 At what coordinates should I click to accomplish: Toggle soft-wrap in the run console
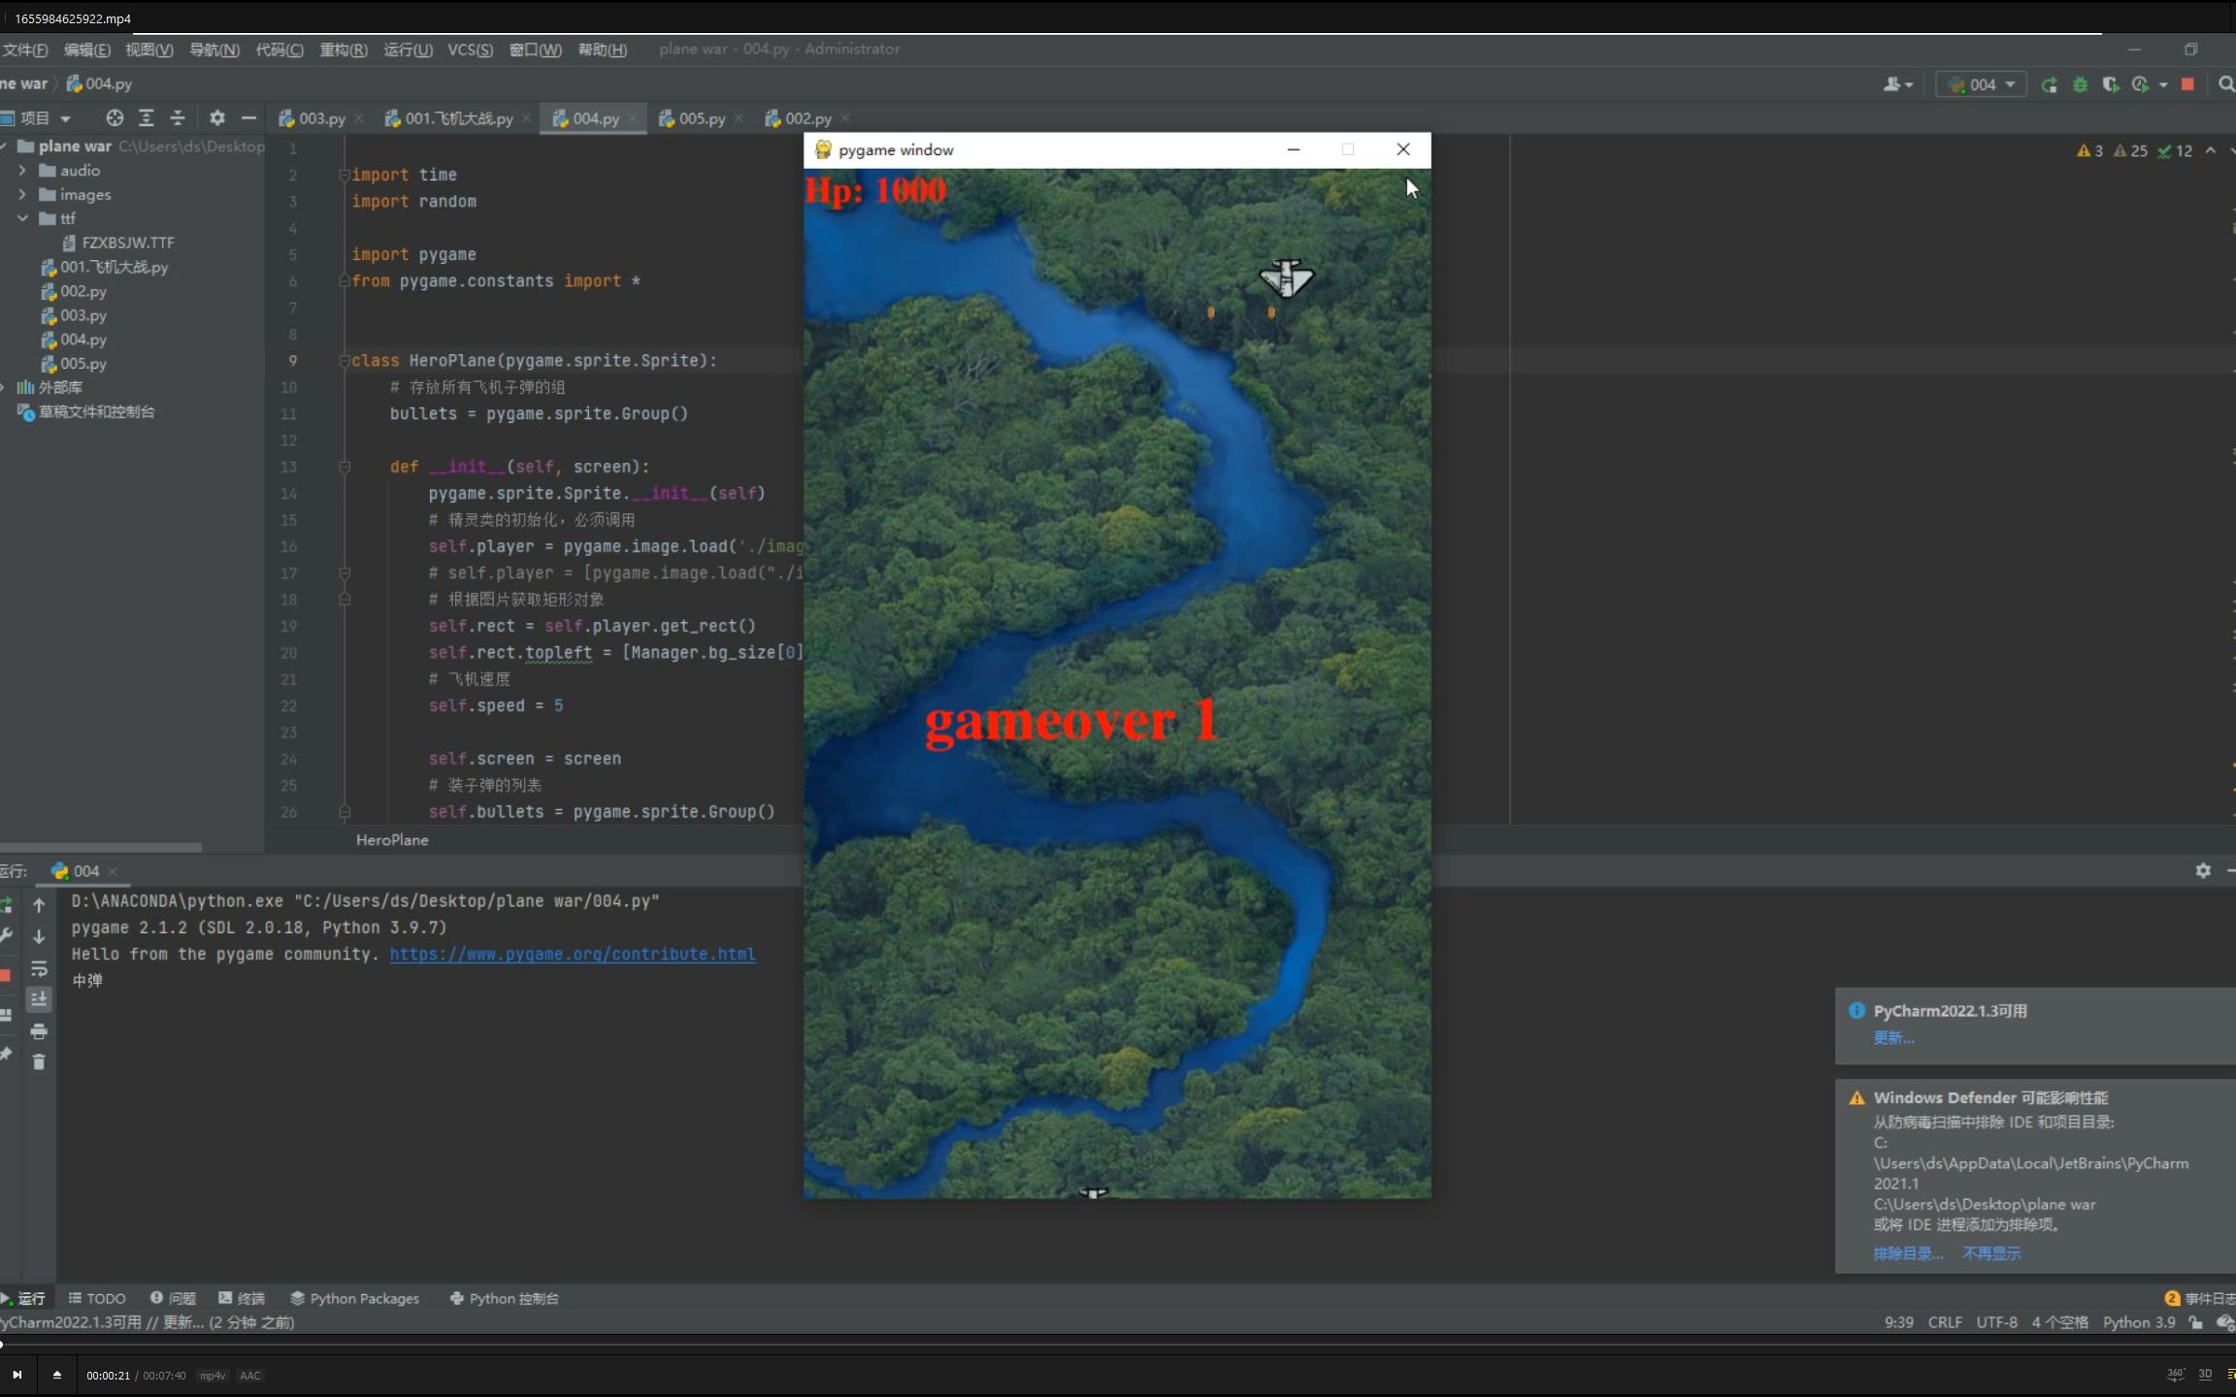[x=39, y=968]
